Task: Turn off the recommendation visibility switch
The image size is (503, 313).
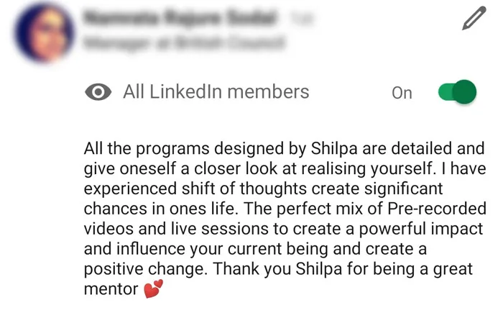Action: coord(457,91)
